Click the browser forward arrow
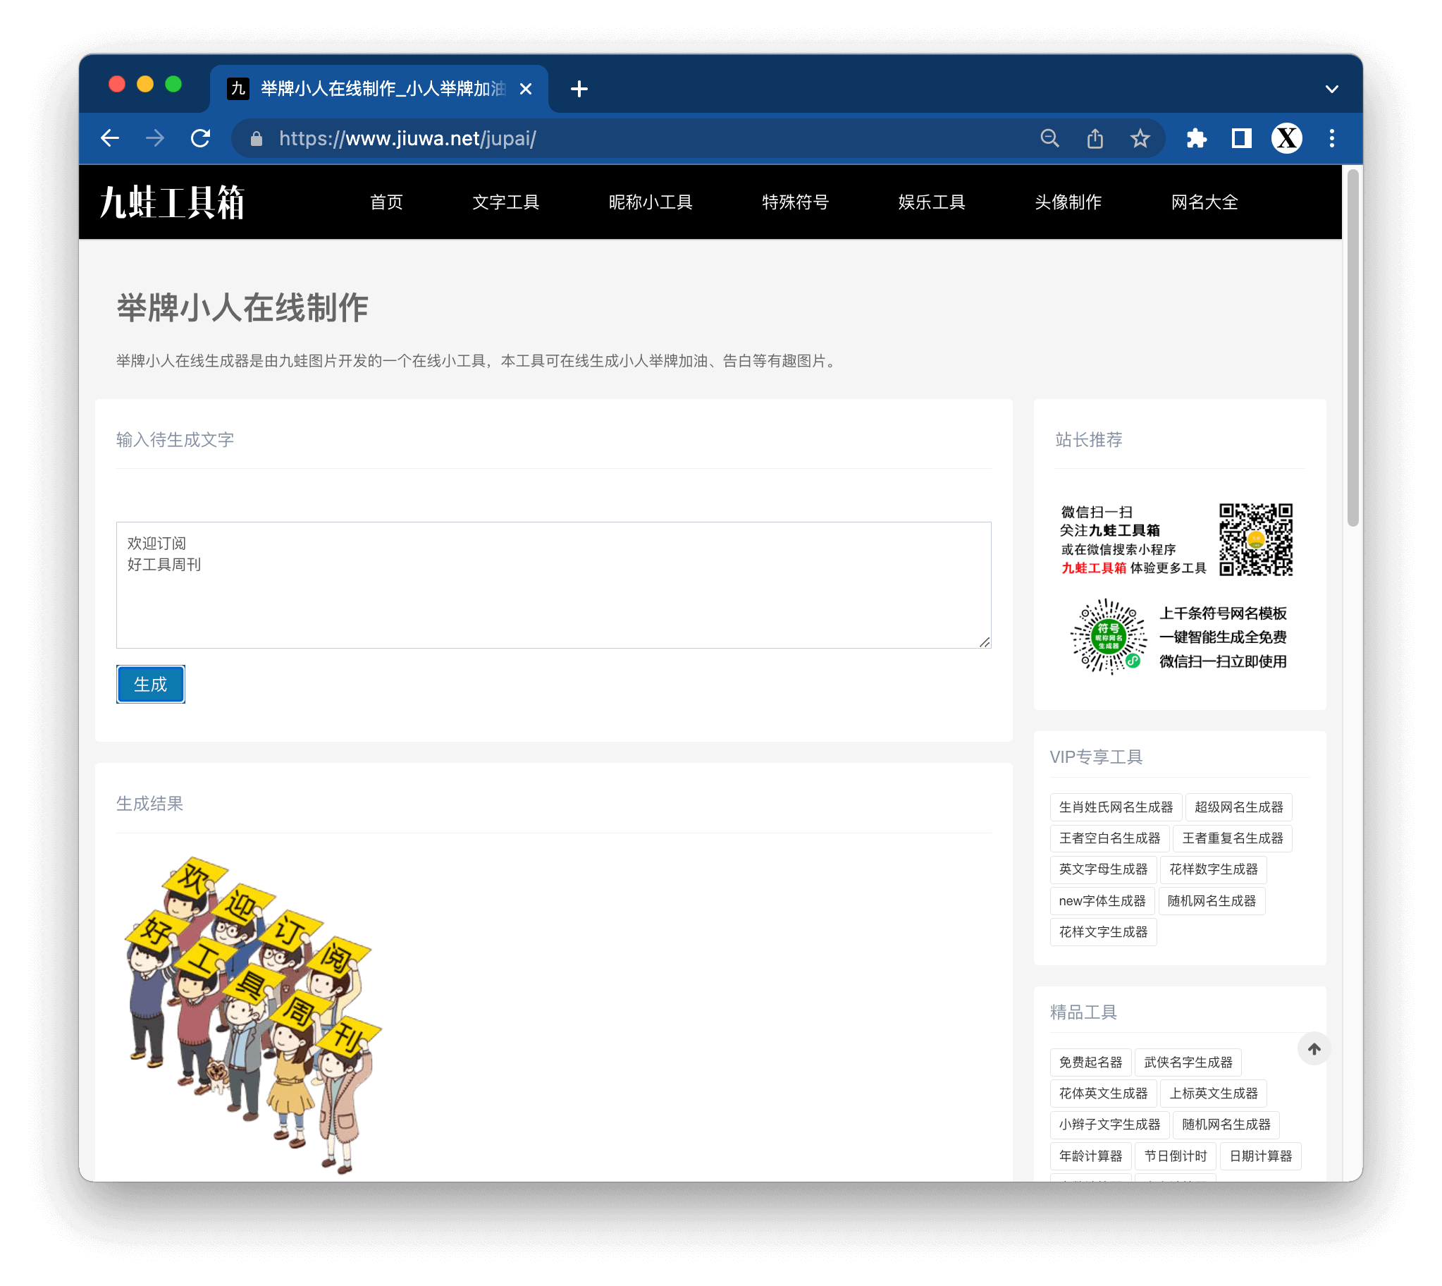The height and width of the screenshot is (1286, 1442). (x=154, y=137)
